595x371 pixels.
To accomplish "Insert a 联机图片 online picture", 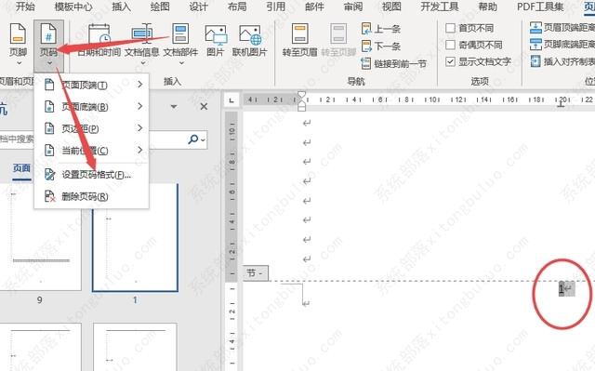I will tap(250, 41).
